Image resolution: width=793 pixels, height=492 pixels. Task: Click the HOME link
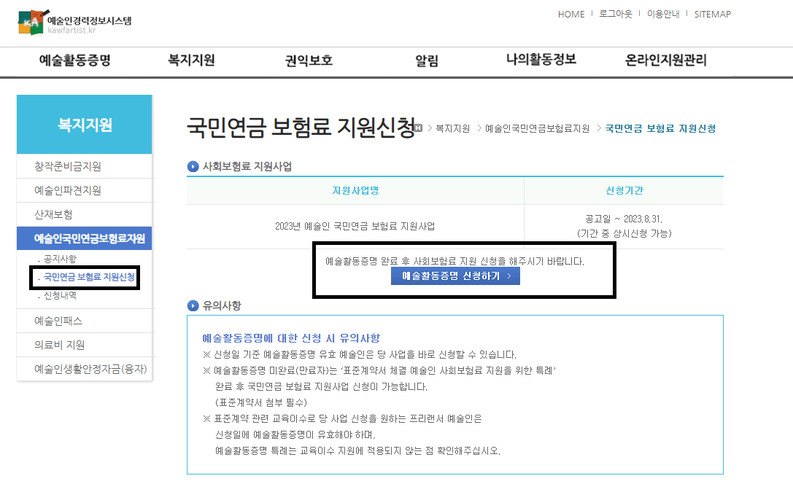(x=571, y=14)
